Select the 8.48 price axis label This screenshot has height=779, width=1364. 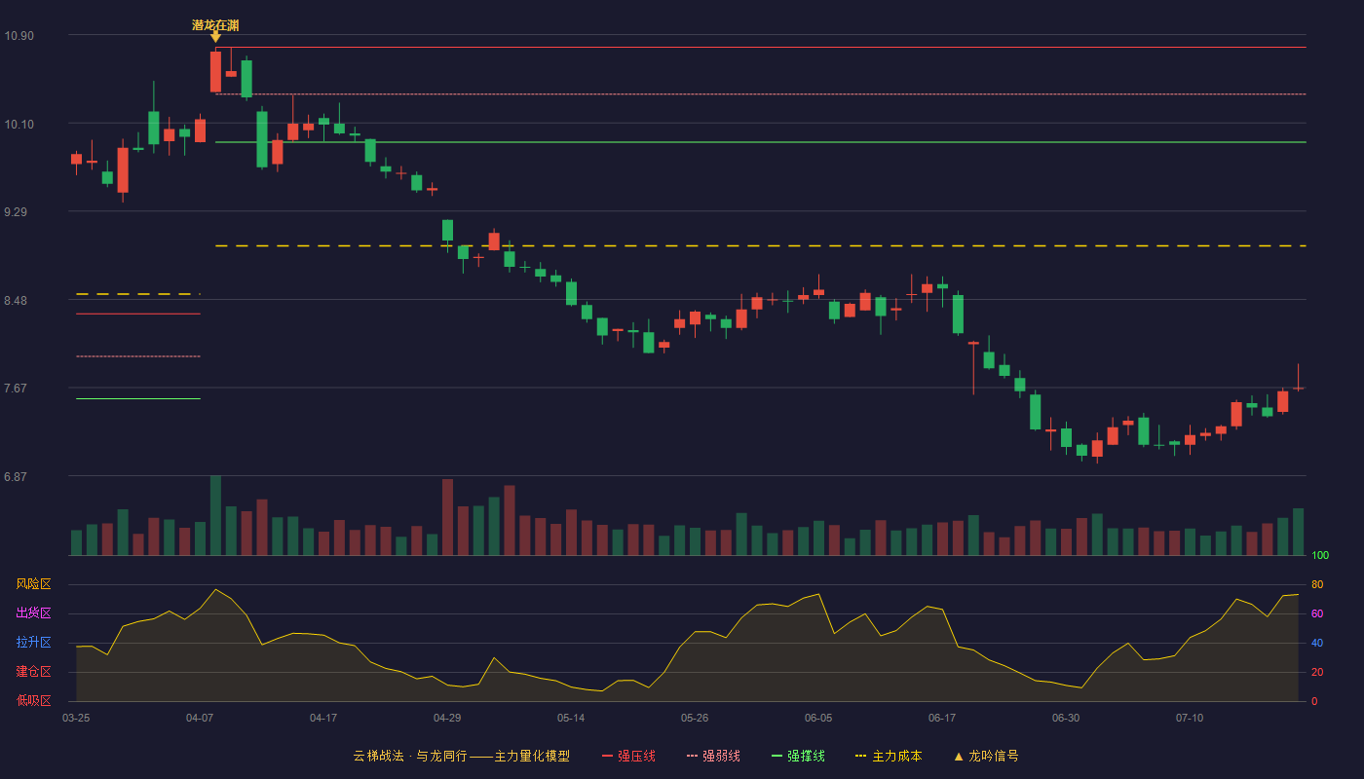tap(17, 300)
